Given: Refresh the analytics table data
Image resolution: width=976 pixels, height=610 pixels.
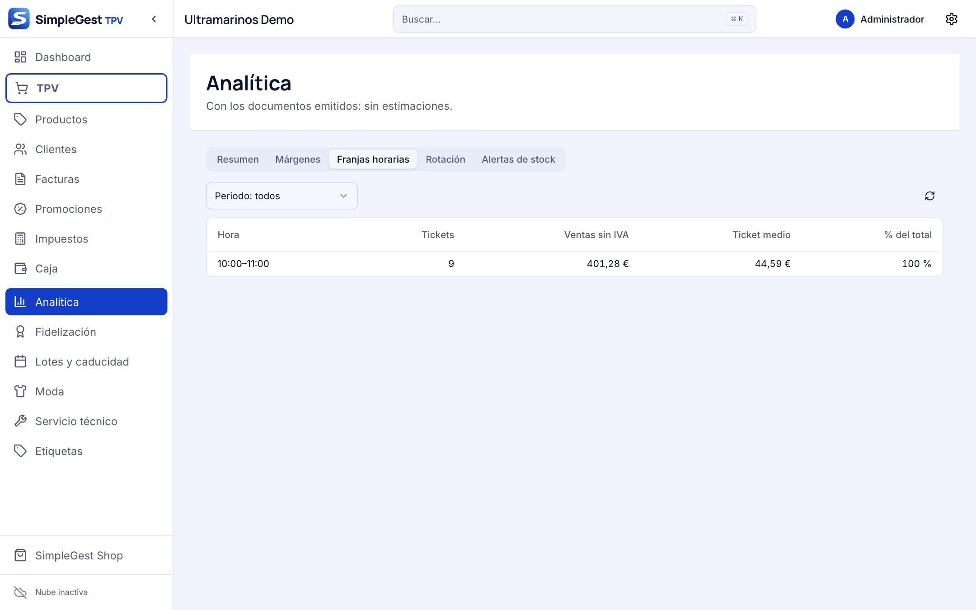Looking at the screenshot, I should click(929, 196).
